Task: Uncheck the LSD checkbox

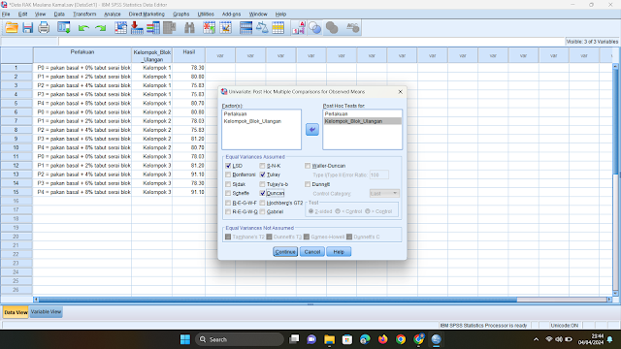Action: coord(228,166)
